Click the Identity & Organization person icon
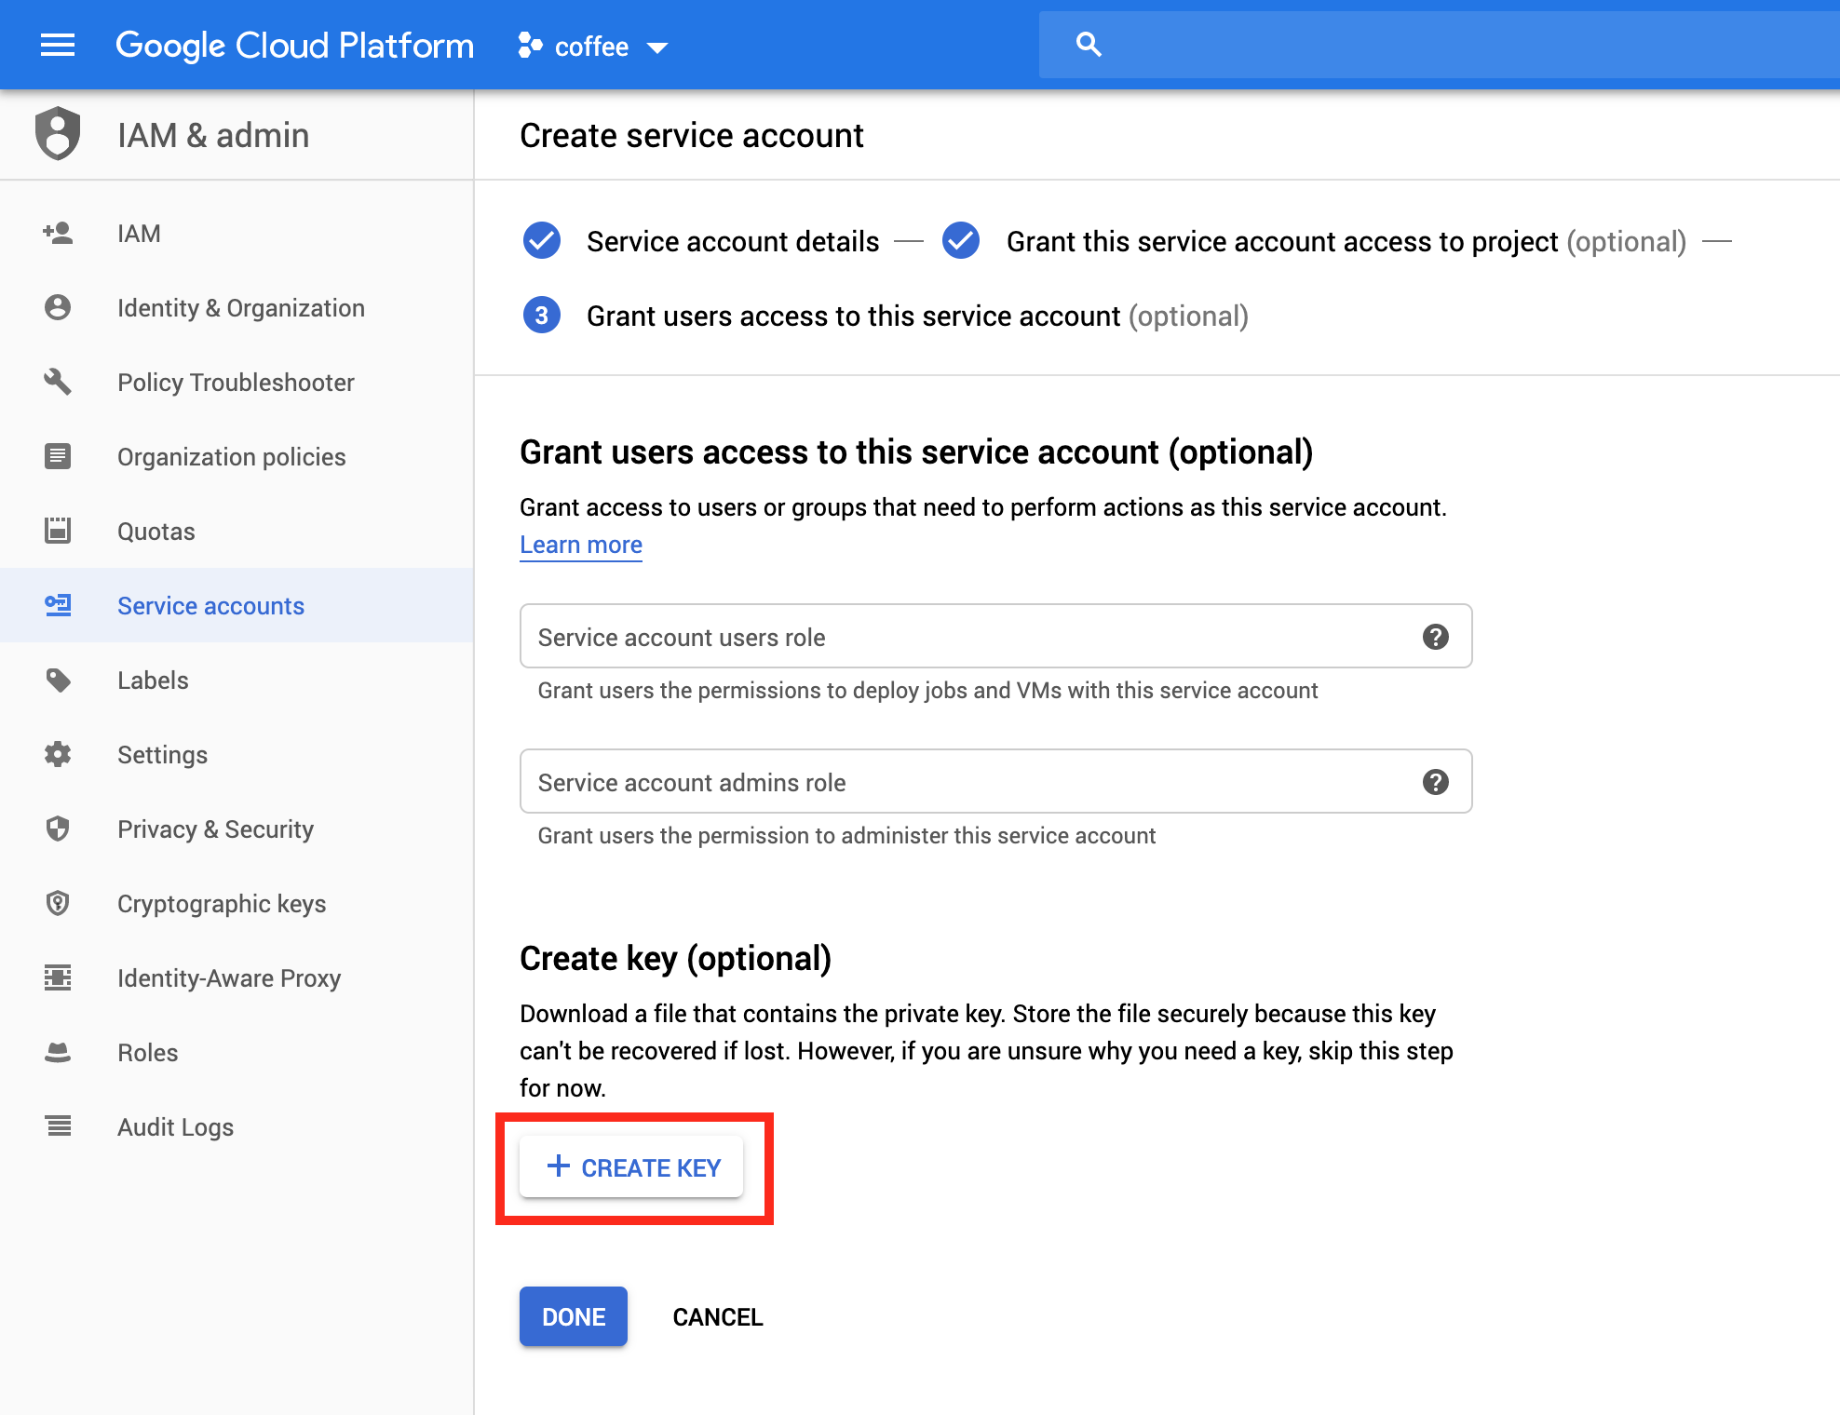The image size is (1840, 1415). click(58, 307)
